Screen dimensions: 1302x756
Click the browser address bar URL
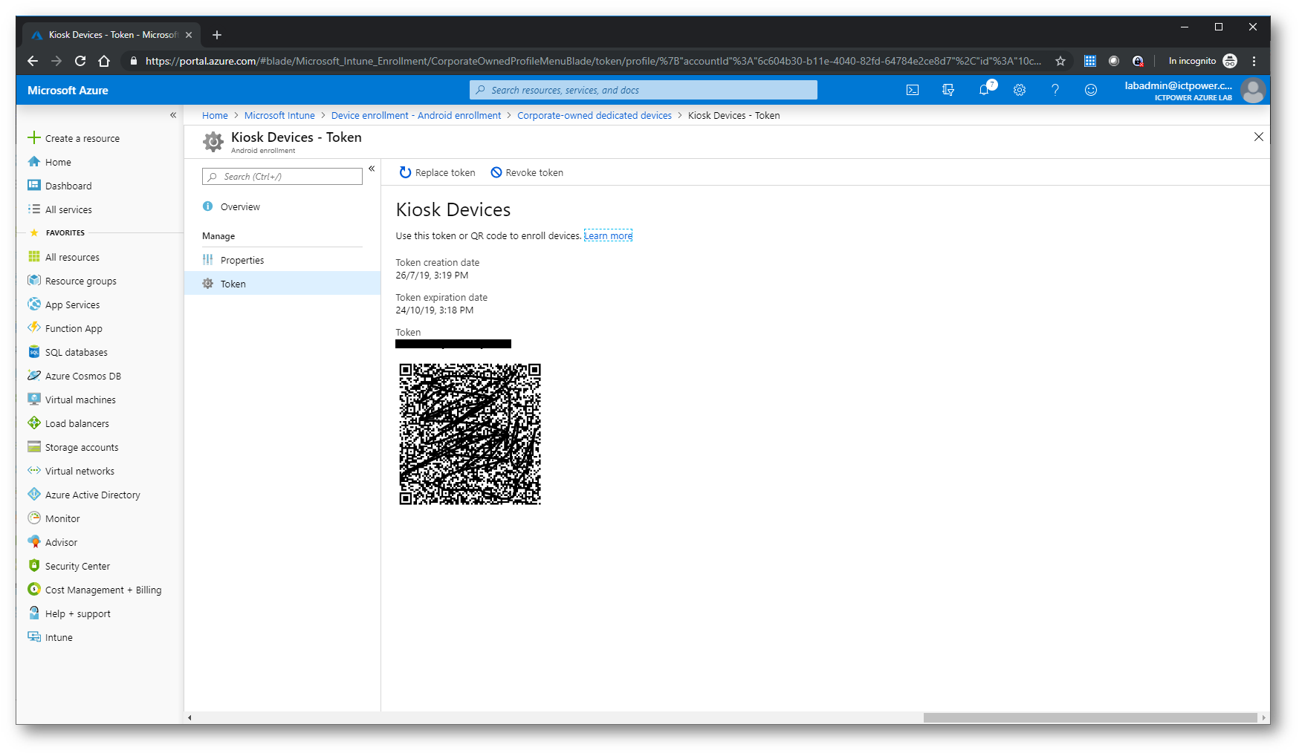(593, 61)
